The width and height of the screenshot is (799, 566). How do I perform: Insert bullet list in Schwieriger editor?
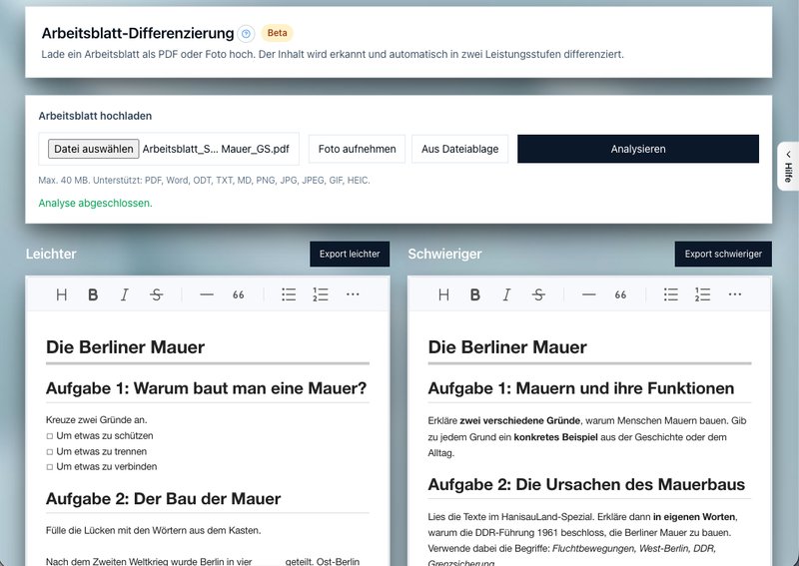pyautogui.click(x=670, y=294)
